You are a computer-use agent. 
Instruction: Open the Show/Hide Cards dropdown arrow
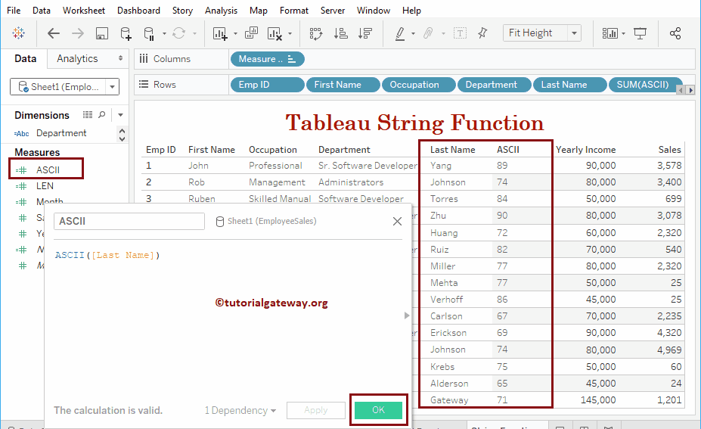tap(624, 33)
